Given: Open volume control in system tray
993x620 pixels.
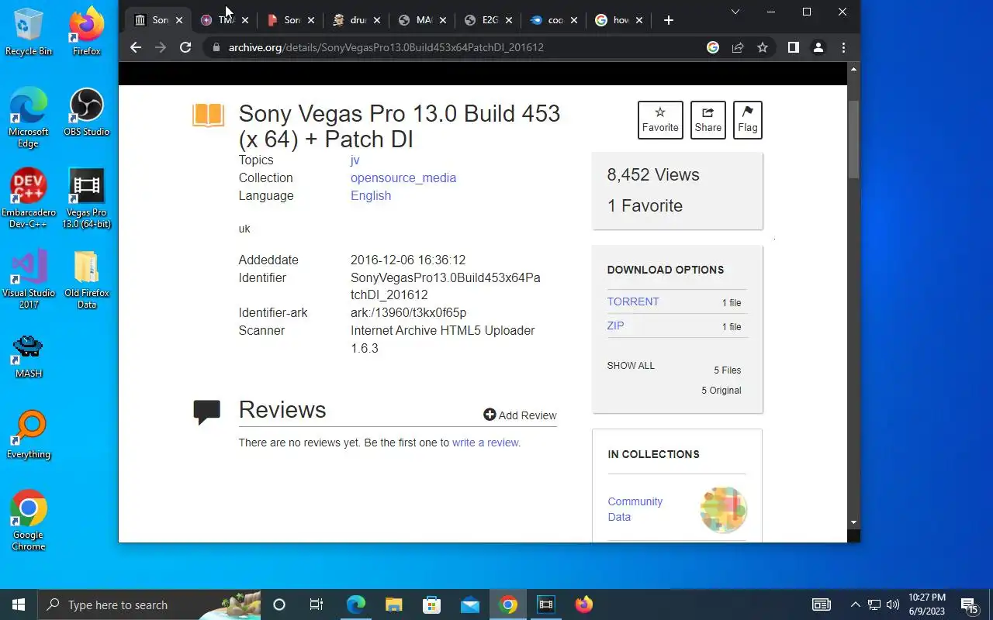Looking at the screenshot, I should [x=892, y=604].
